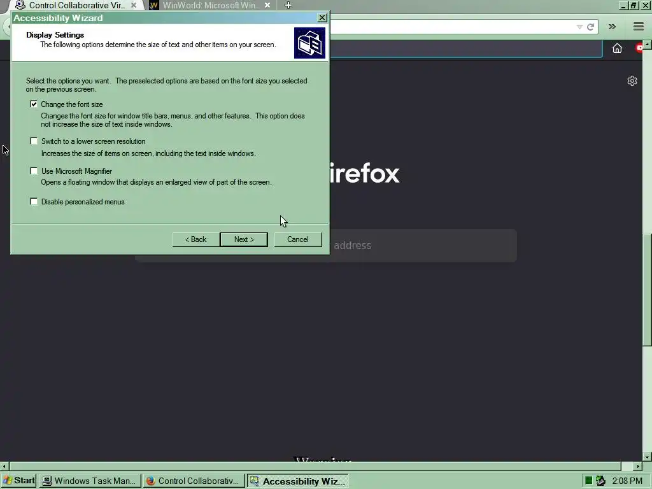This screenshot has height=489, width=652.
Task: Click the Home icon in VM toolbar
Action: click(617, 48)
